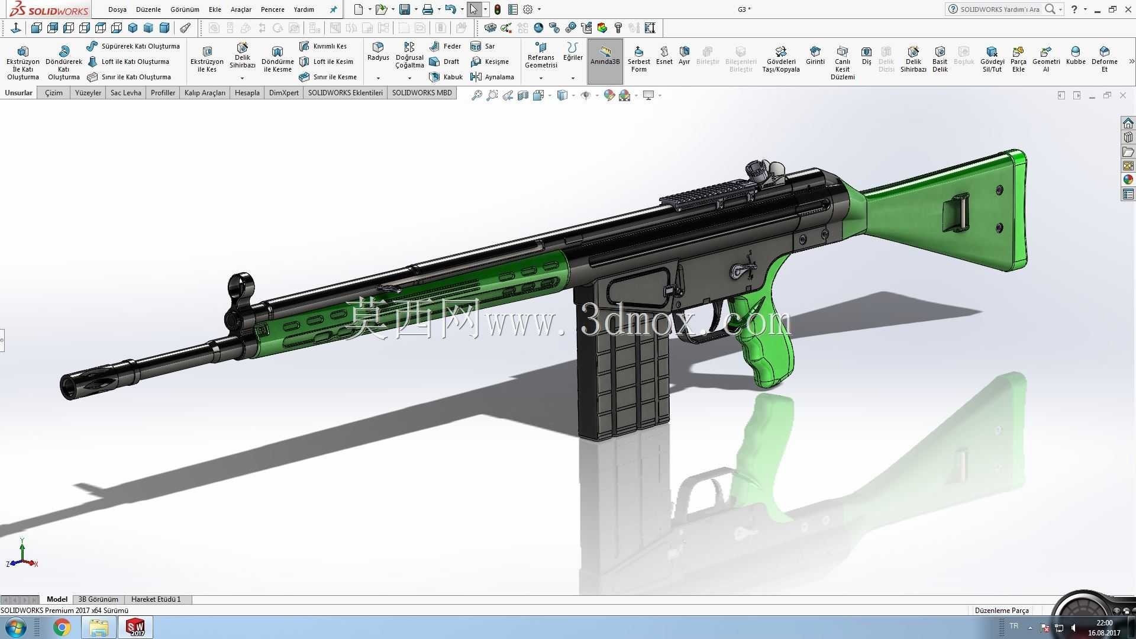Switch to the Yüzeyler tab
The width and height of the screenshot is (1136, 639).
point(88,93)
